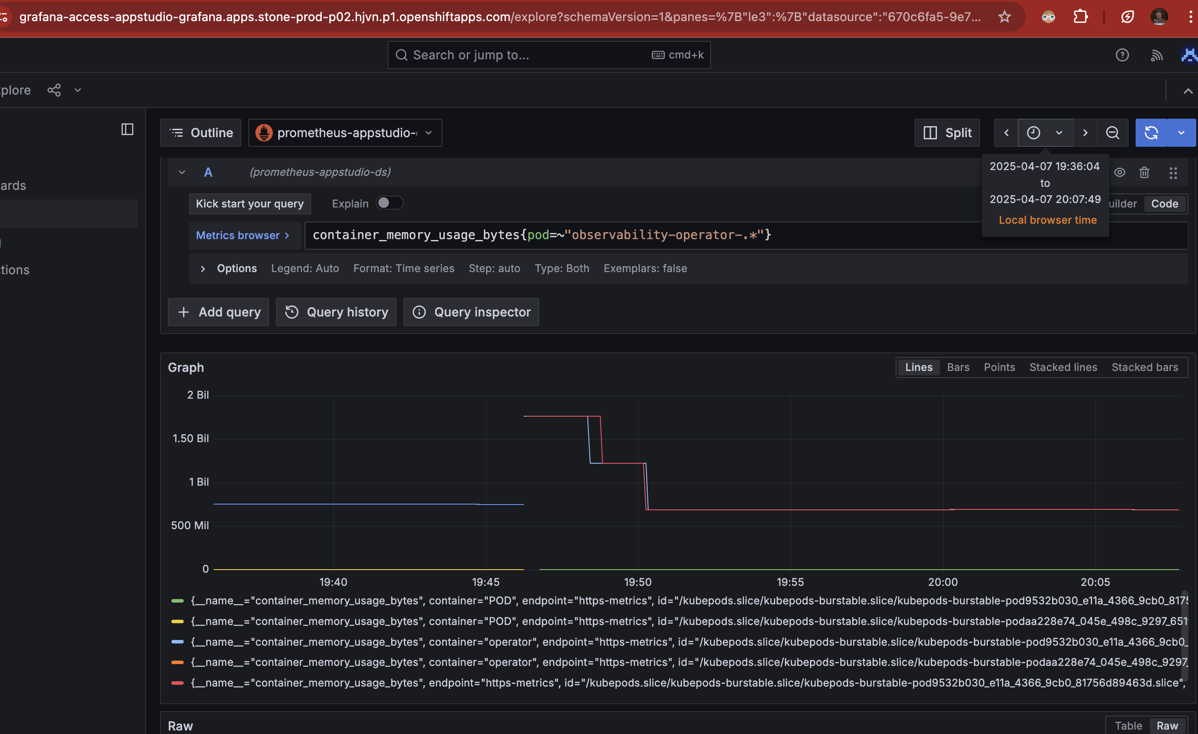Hide query A using eye icon
The width and height of the screenshot is (1198, 734).
point(1119,173)
